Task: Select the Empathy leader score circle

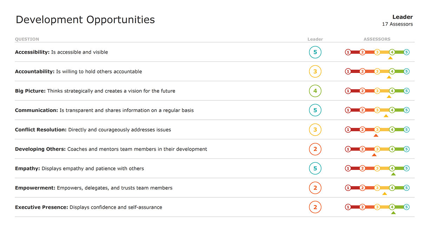Action: 315,169
